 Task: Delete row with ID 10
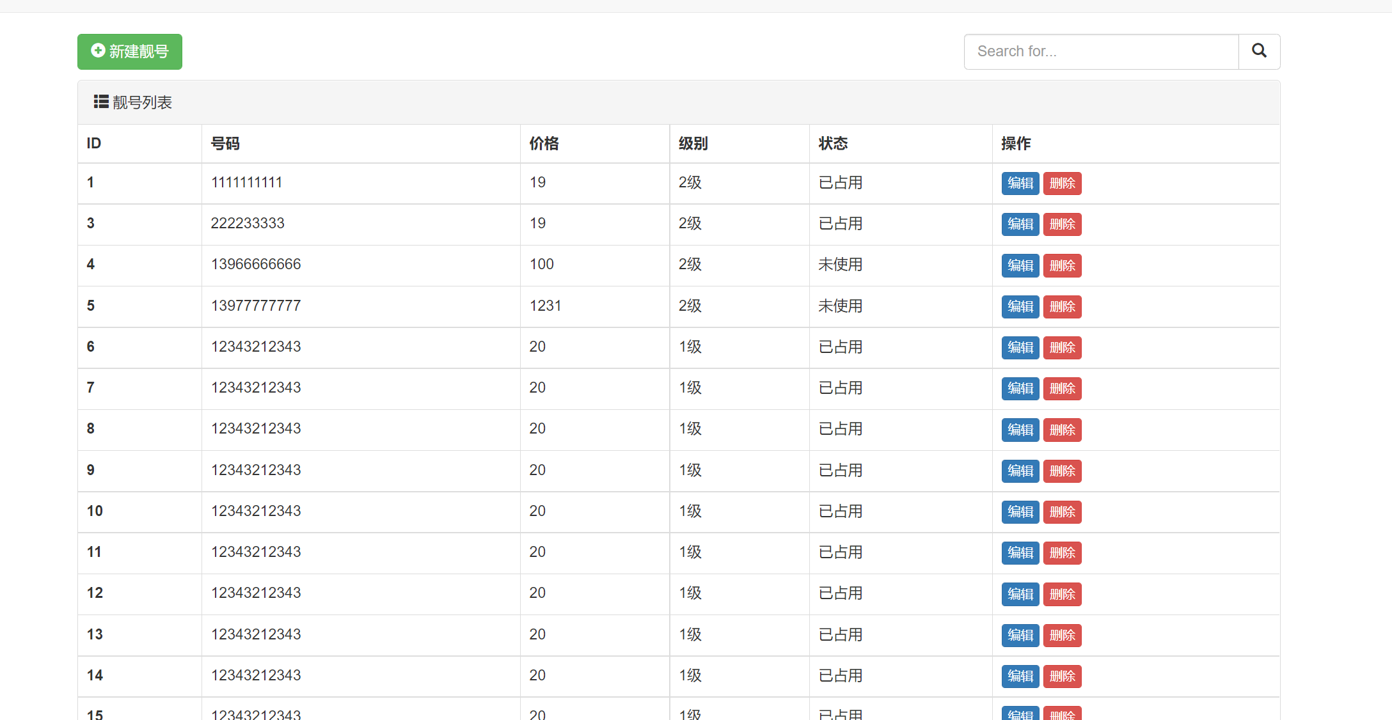click(x=1062, y=512)
